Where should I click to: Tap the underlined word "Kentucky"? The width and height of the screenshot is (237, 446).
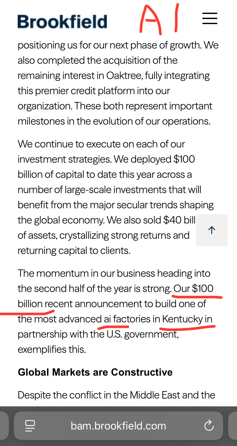[182, 319]
